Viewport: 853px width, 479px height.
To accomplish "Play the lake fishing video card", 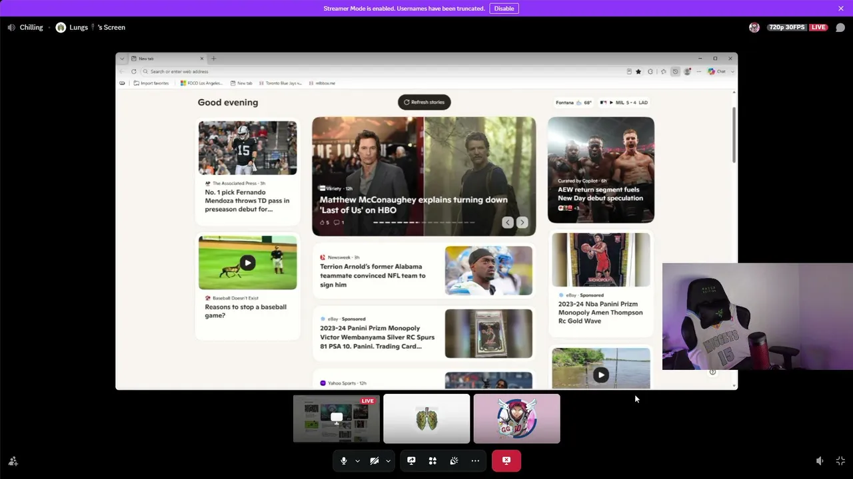I will click(x=600, y=375).
